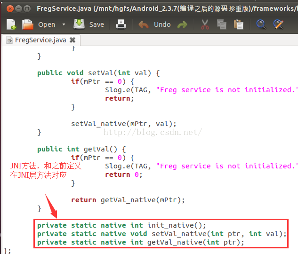This screenshot has height=254, width=298.
Task: Click the Slog.e line inside setVal
Action: pyautogui.click(x=201, y=90)
